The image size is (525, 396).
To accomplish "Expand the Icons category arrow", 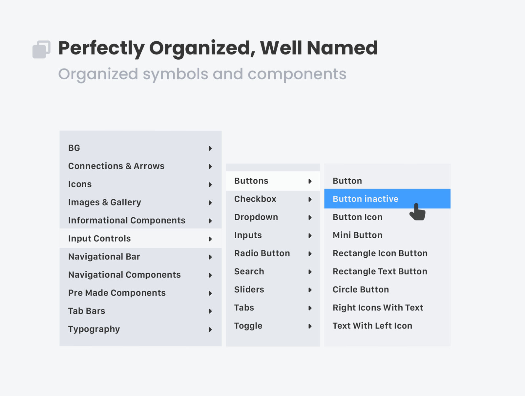I will click(x=210, y=185).
